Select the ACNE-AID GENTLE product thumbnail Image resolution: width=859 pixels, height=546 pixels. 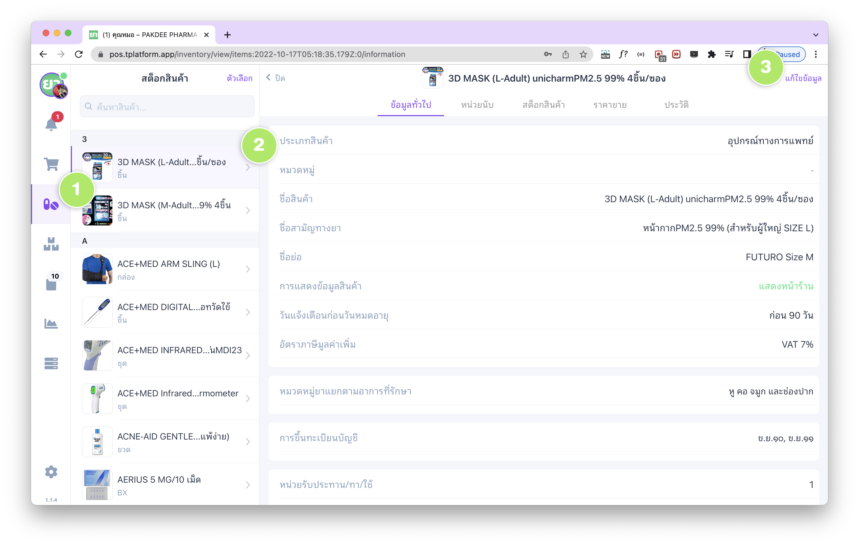pyautogui.click(x=97, y=441)
